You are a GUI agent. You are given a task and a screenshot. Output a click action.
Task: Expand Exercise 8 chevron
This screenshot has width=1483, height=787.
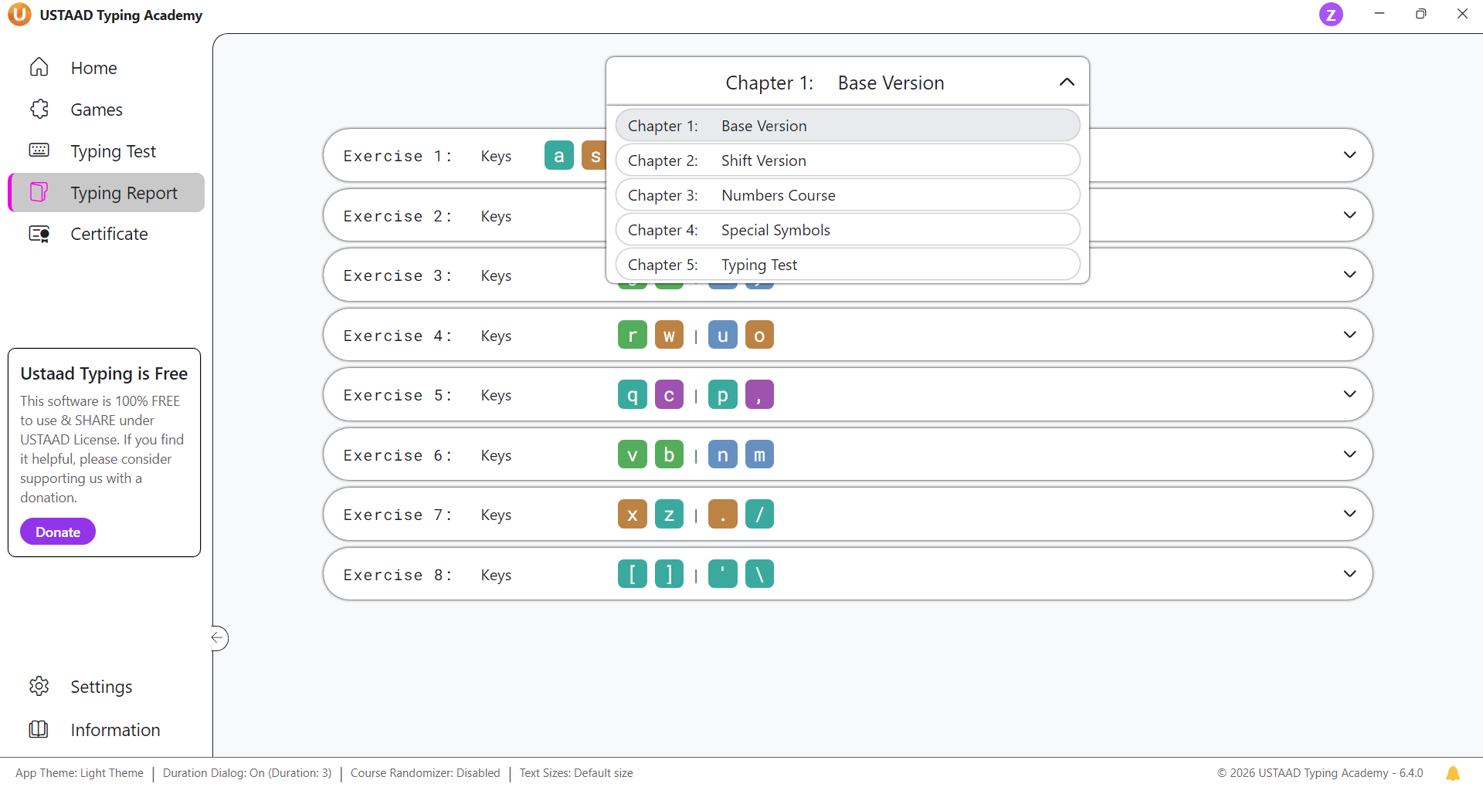1349,574
